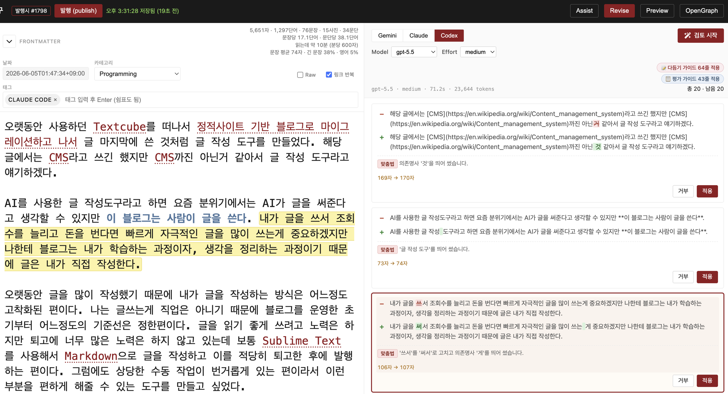
Task: Open the Preview view
Action: tap(657, 11)
